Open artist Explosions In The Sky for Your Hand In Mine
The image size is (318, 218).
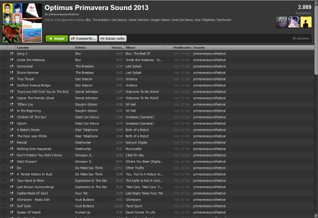pyautogui.click(x=91, y=180)
